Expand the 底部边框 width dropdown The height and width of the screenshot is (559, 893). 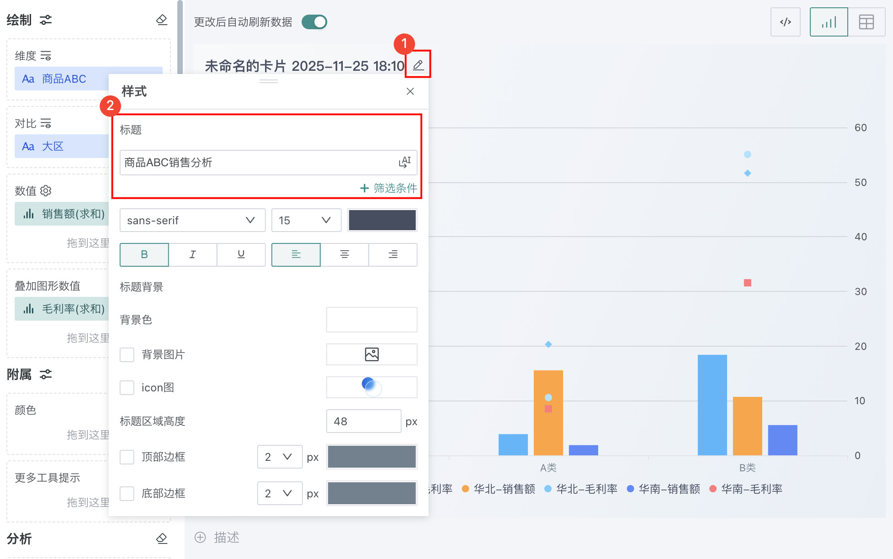[x=279, y=493]
